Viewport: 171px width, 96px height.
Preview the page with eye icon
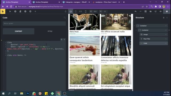(x=161, y=11)
